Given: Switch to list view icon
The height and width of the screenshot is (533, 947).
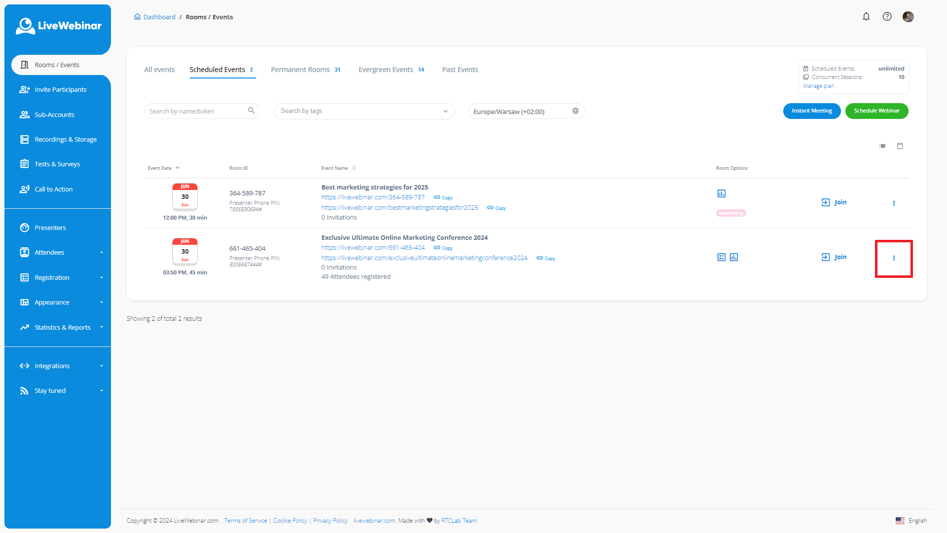Looking at the screenshot, I should click(882, 146).
